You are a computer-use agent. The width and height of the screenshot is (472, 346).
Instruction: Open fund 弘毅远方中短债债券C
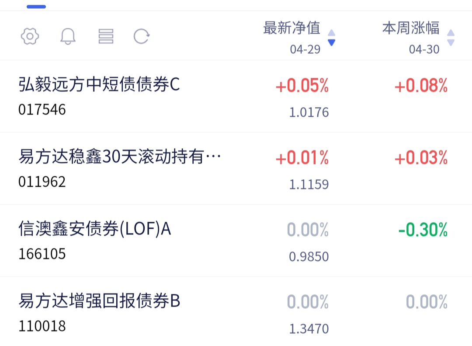[x=99, y=85]
